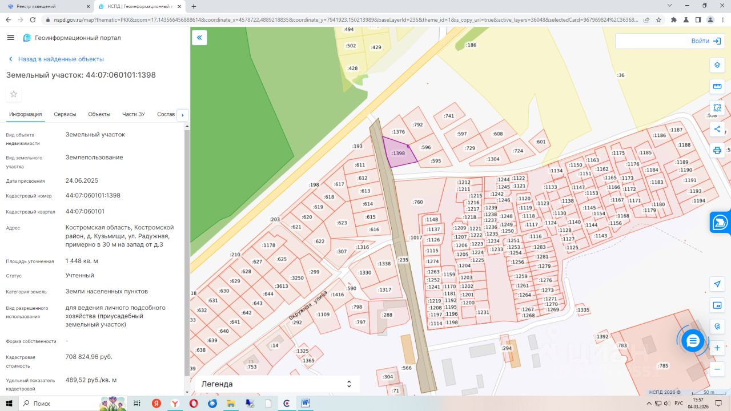731x411 pixels.
Task: Open Word from the taskbar
Action: click(x=306, y=404)
